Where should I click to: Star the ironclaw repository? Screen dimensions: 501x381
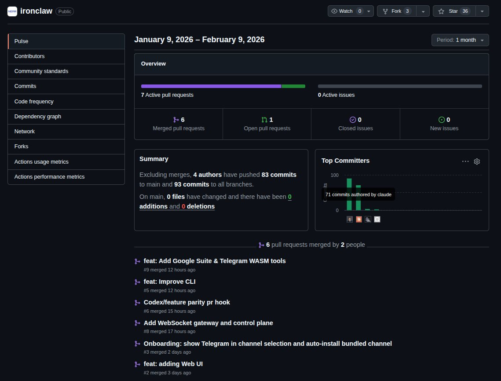[x=454, y=11]
